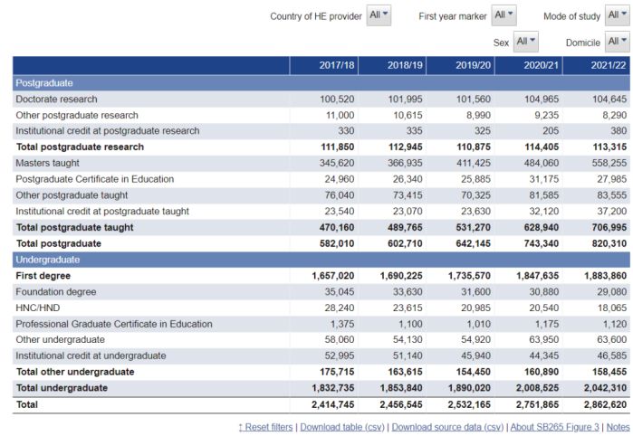The image size is (633, 436).
Task: Click Institutional credit at undergraduate value 51,140
Action: pyautogui.click(x=408, y=355)
